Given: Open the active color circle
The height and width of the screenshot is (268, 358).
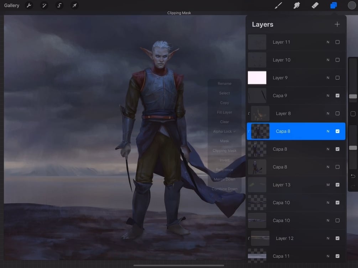Looking at the screenshot, I should pyautogui.click(x=352, y=5).
